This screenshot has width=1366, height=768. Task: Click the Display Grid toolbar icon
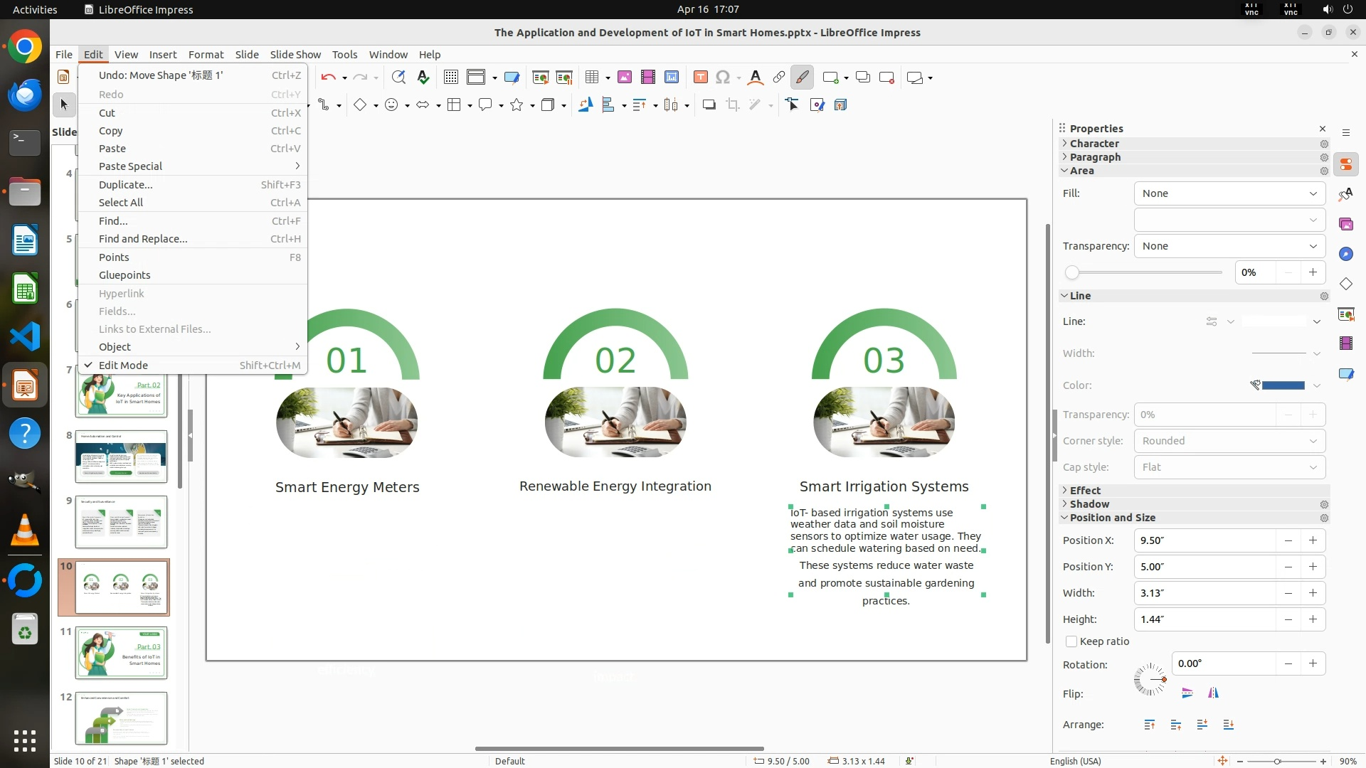pyautogui.click(x=450, y=78)
